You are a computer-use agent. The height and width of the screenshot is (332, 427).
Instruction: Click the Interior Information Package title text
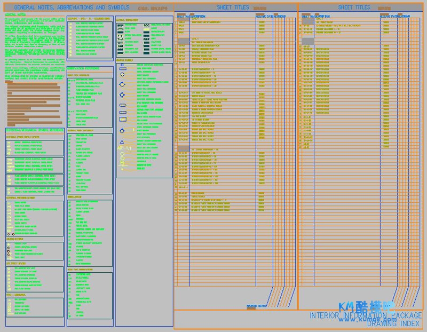pyautogui.click(x=365, y=316)
